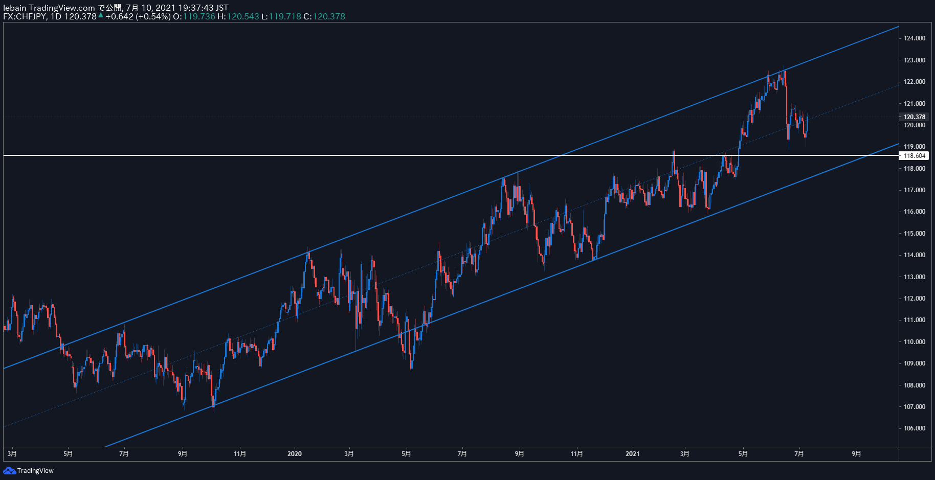
Task: Click the 119.000 price axis label
Action: point(915,147)
